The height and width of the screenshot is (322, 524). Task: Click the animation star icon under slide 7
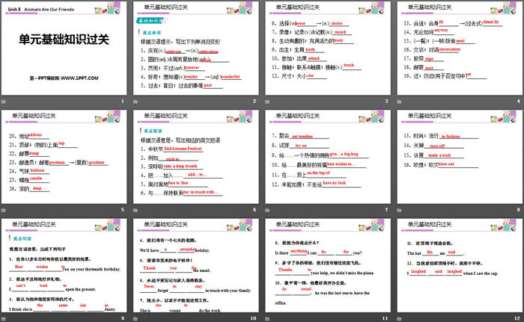click(267, 210)
